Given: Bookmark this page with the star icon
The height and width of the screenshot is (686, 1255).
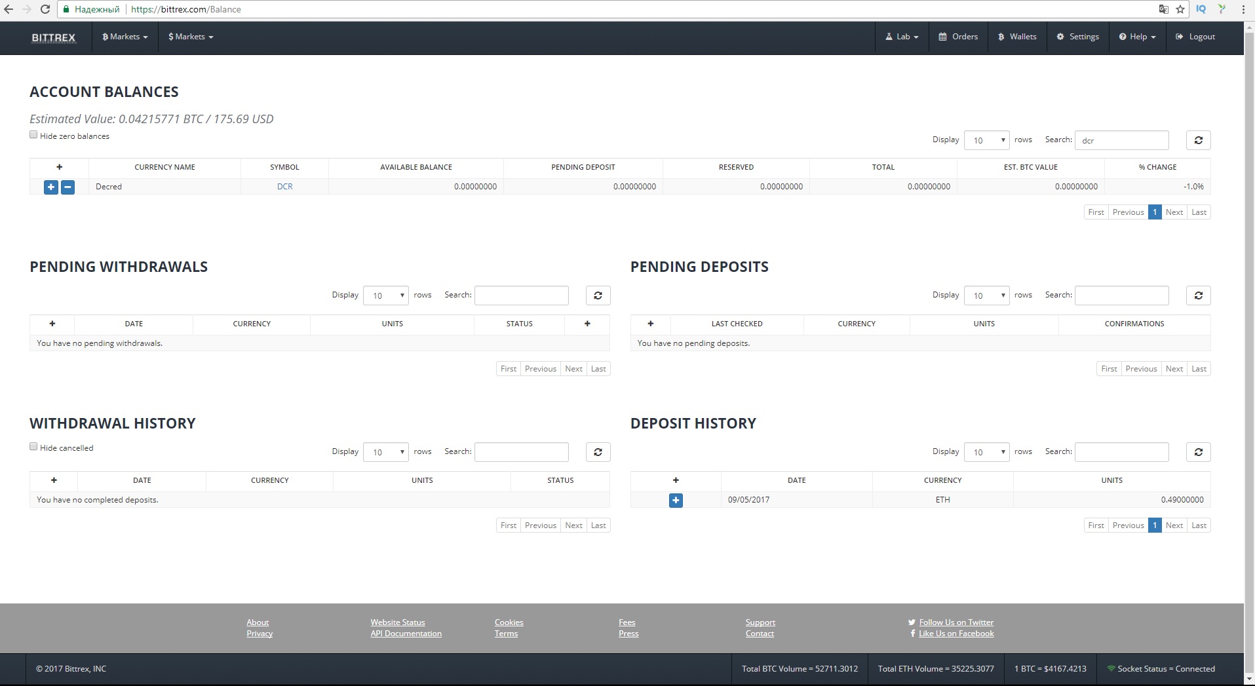Looking at the screenshot, I should click(x=1180, y=9).
